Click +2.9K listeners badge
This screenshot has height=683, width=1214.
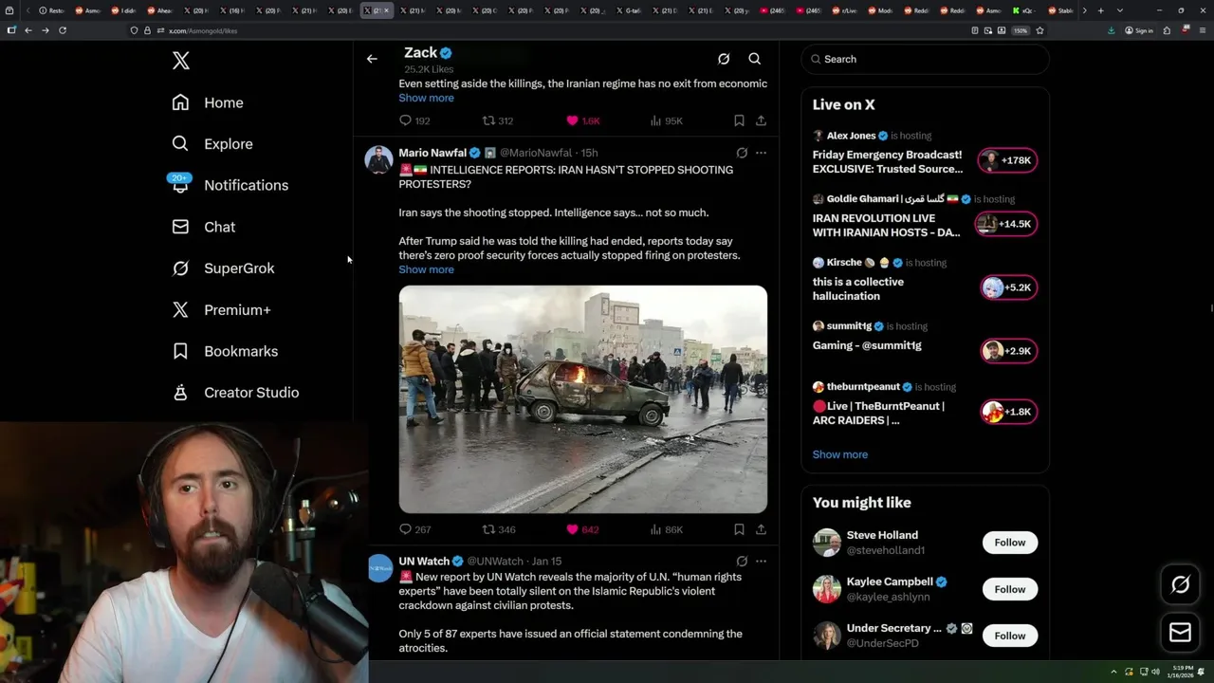click(x=1008, y=351)
